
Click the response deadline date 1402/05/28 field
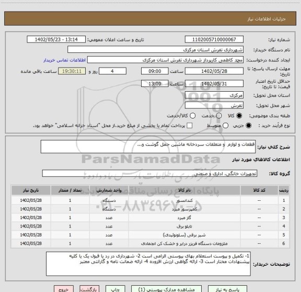tap(214, 71)
